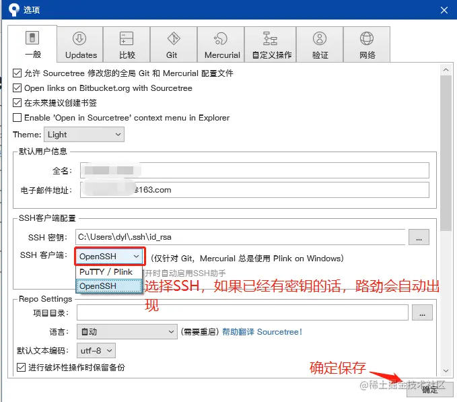
Task: Click the 电子邮件地址 email field
Action: (x=254, y=190)
